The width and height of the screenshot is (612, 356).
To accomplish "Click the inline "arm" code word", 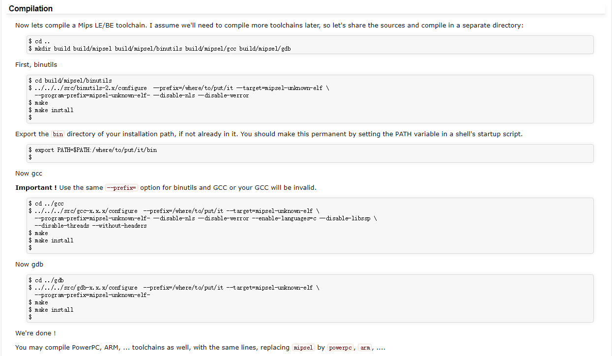I will tap(365, 348).
